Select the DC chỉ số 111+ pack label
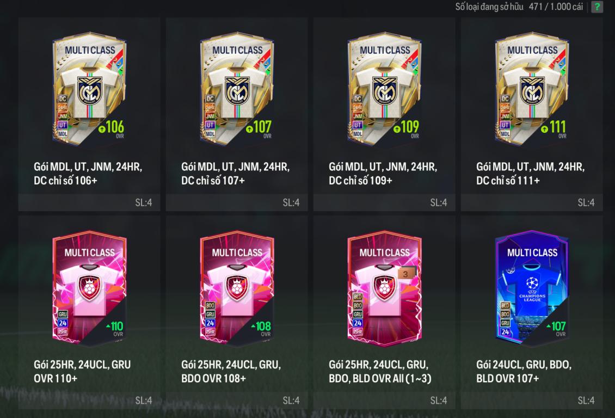This screenshot has height=418, width=615. (x=530, y=174)
